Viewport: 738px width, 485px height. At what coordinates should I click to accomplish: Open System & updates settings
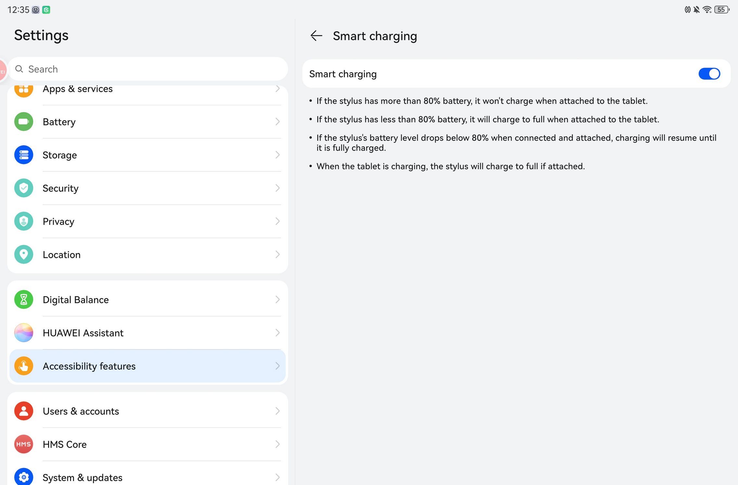[x=83, y=478]
